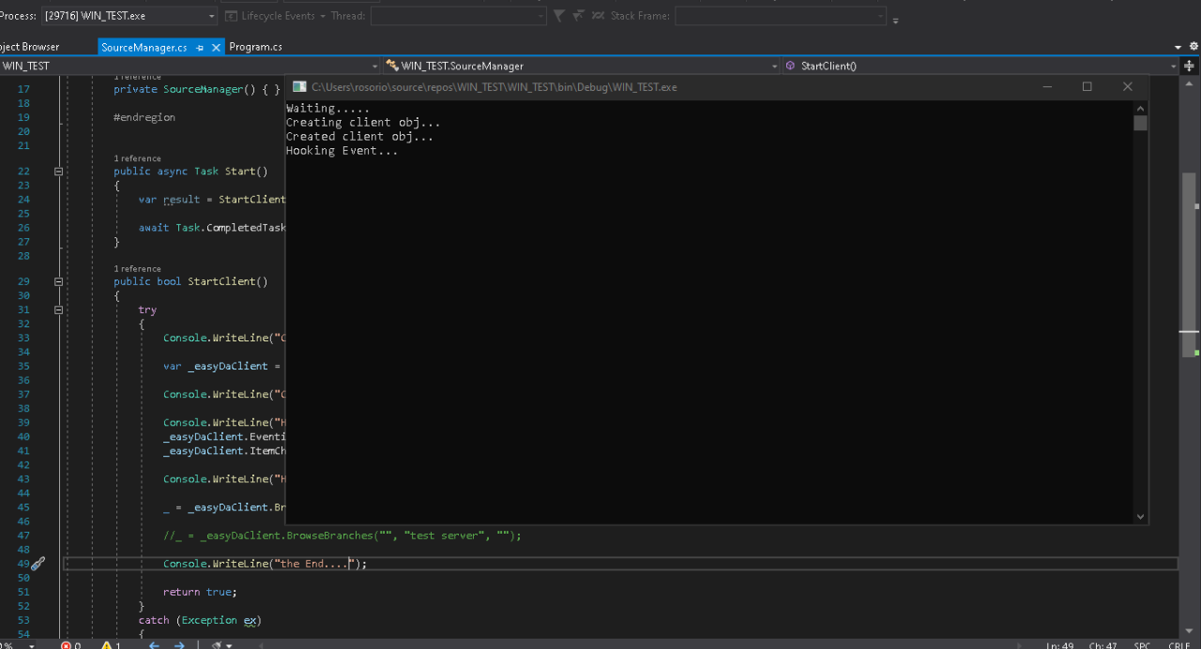This screenshot has width=1201, height=649.
Task: Click the screwdriver quick actions icon on line 49
Action: coord(38,564)
